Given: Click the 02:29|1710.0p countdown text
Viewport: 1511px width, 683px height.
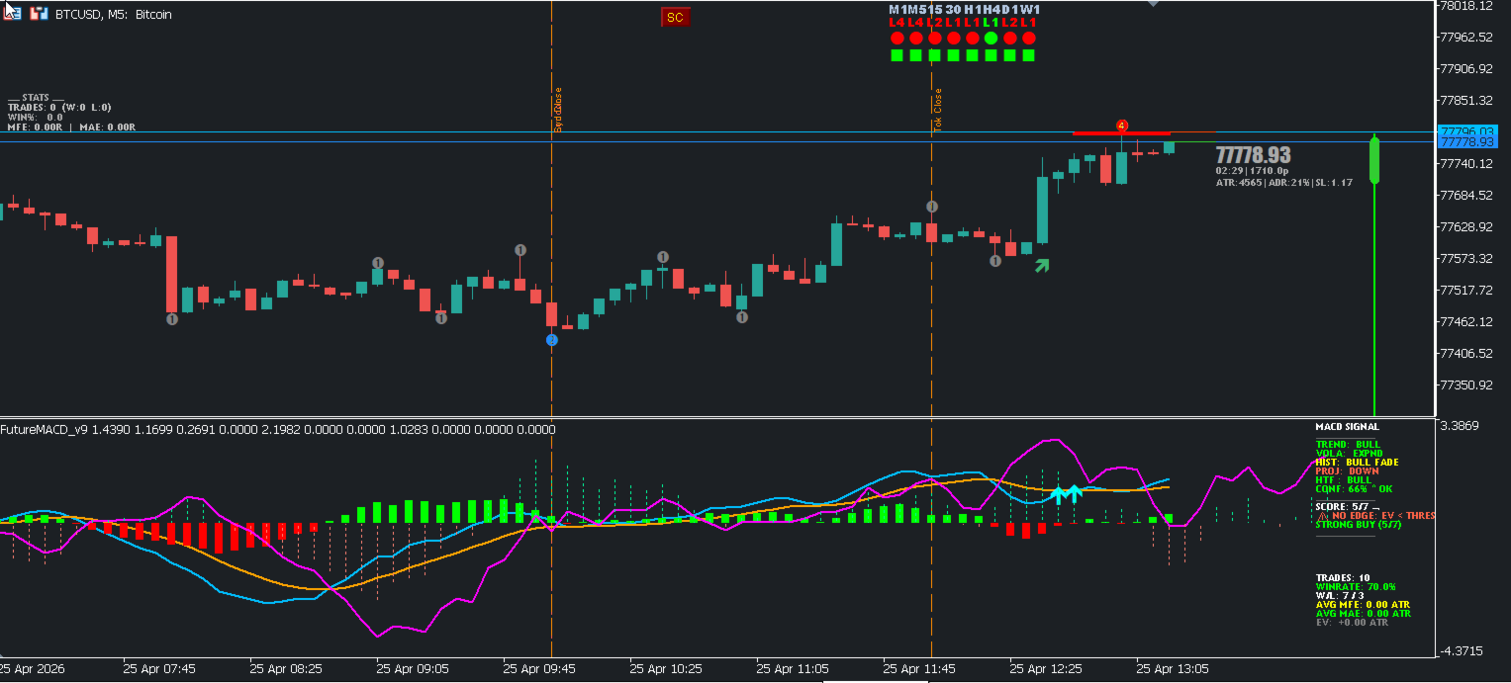Looking at the screenshot, I should (x=1252, y=170).
